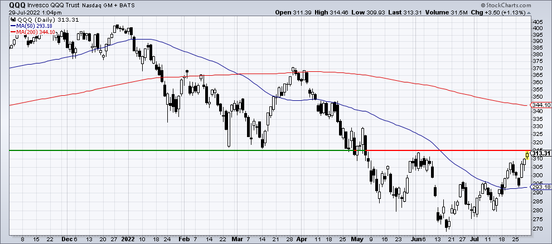Click the 300 price axis label
Screen dimensions: 552x244
coord(537,175)
